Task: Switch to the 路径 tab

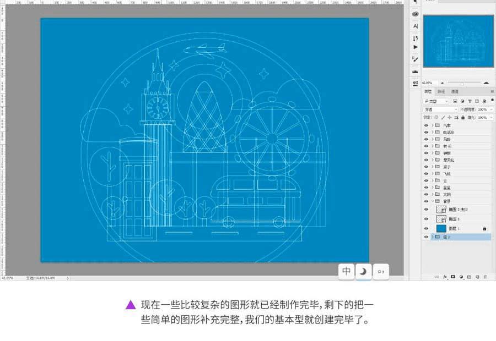Action: 441,91
